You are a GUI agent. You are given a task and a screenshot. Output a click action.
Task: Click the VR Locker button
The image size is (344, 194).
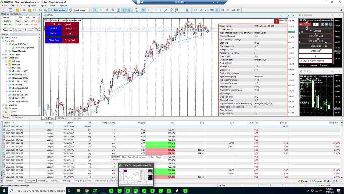coord(316,46)
